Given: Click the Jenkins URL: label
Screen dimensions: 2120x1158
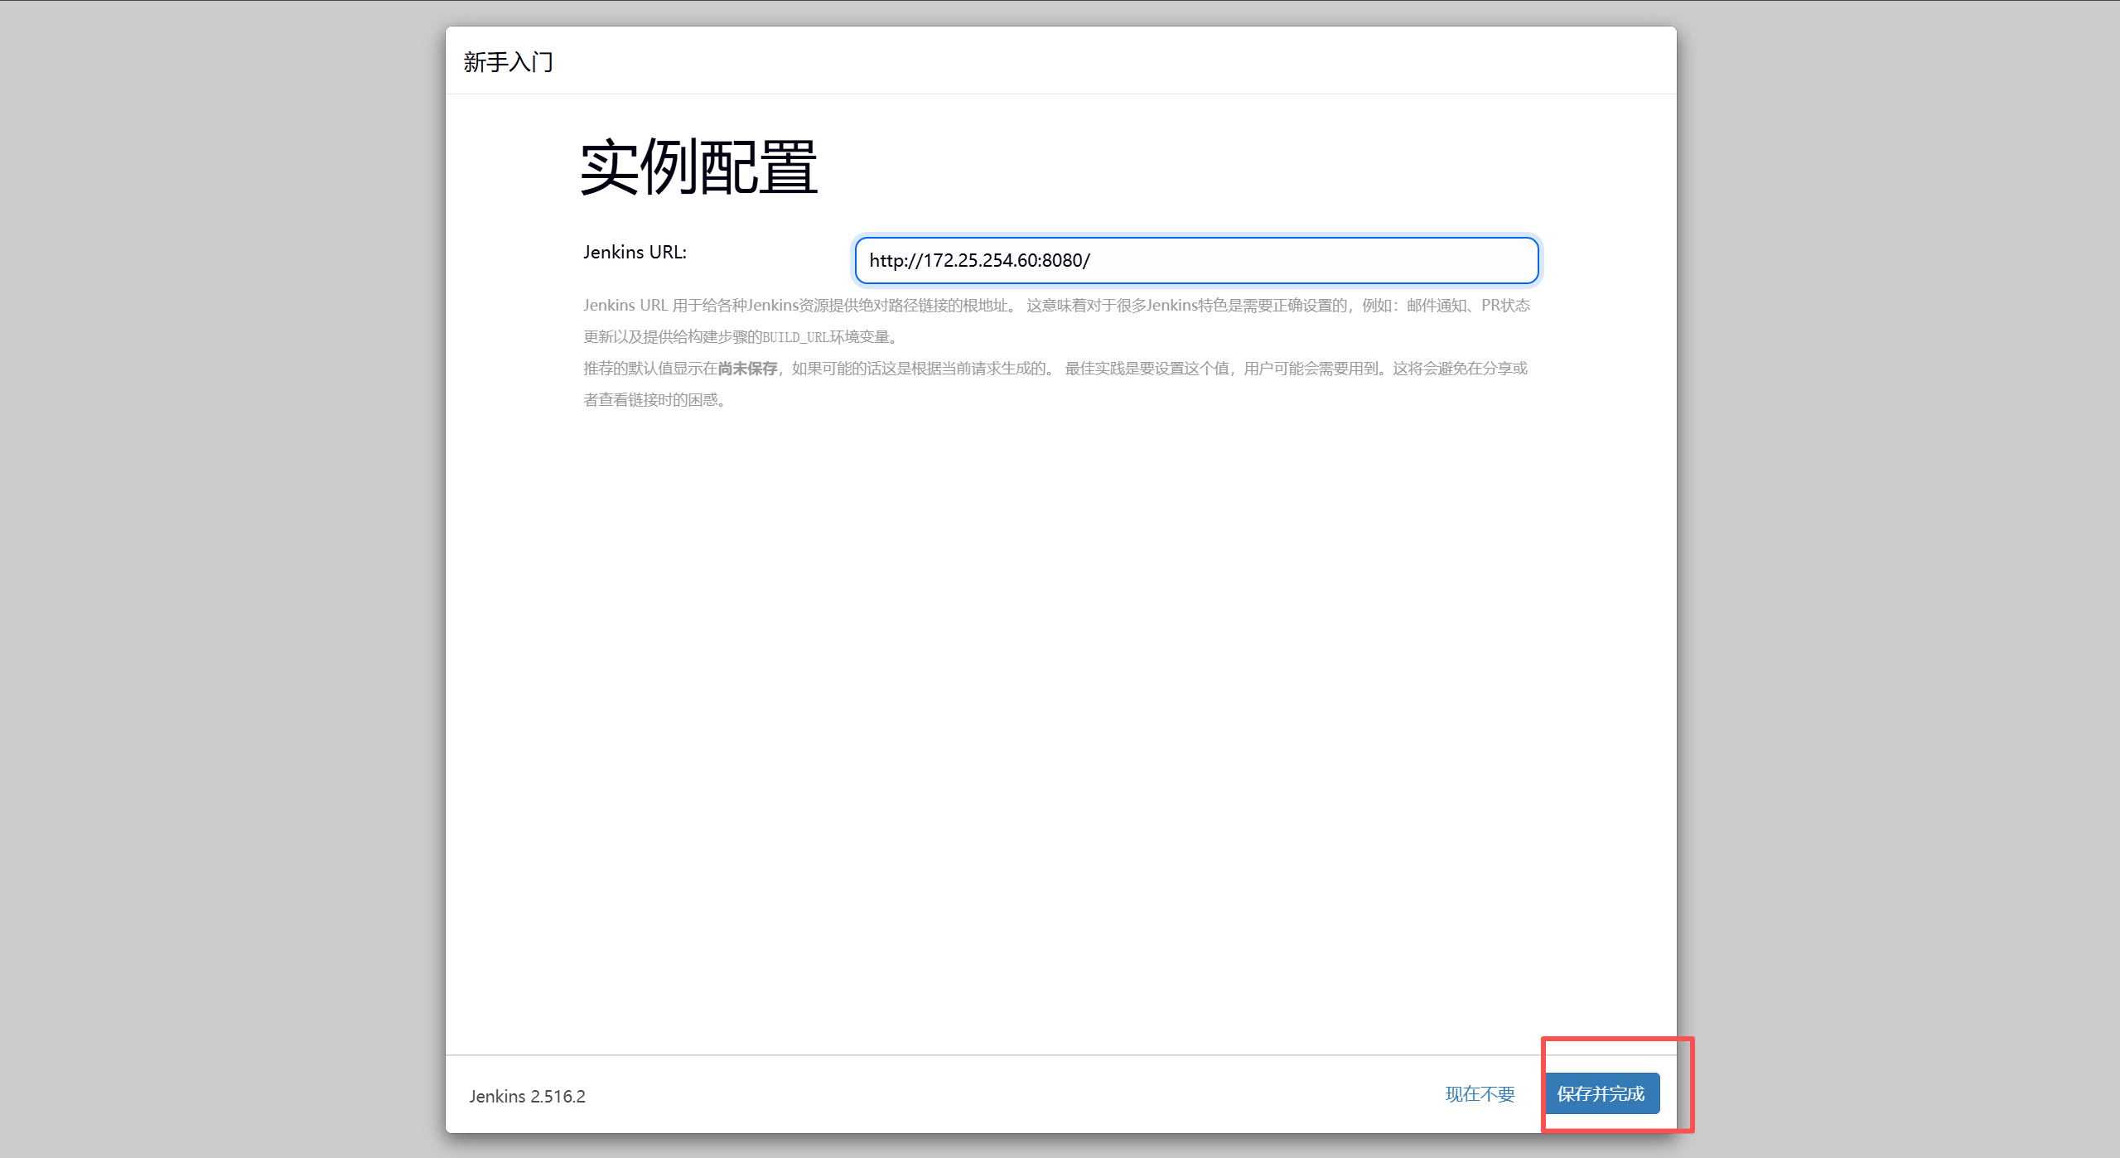Looking at the screenshot, I should [635, 252].
